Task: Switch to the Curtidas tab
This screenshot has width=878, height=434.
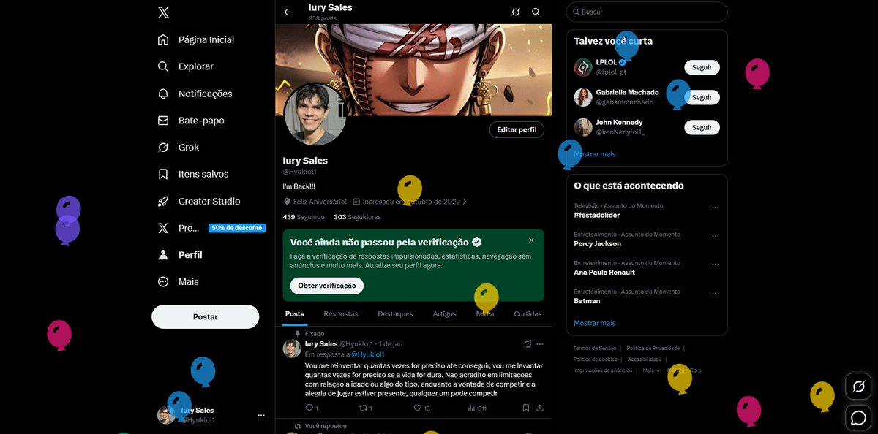Action: click(x=528, y=313)
